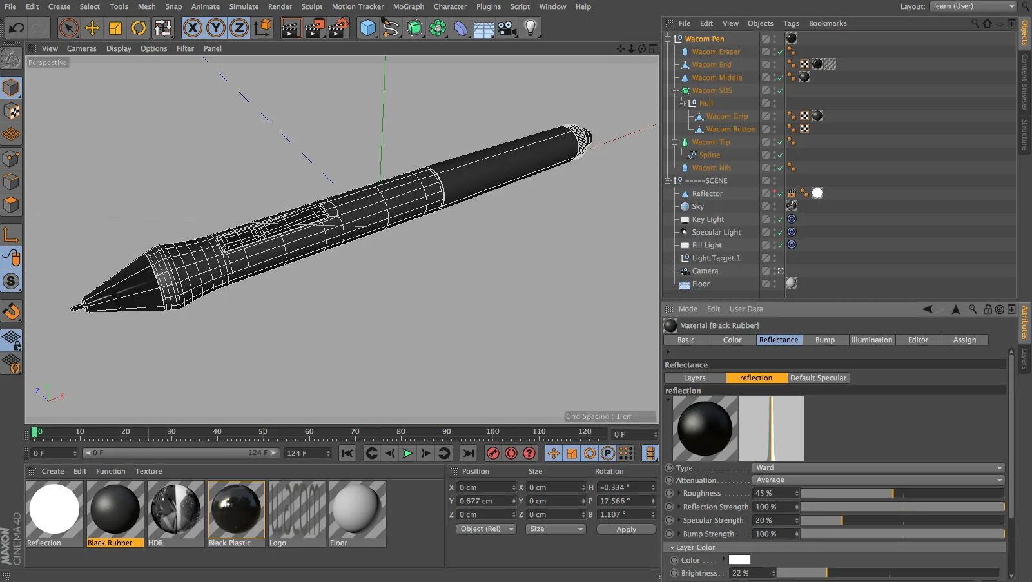Jump to end of animation

[x=469, y=453]
